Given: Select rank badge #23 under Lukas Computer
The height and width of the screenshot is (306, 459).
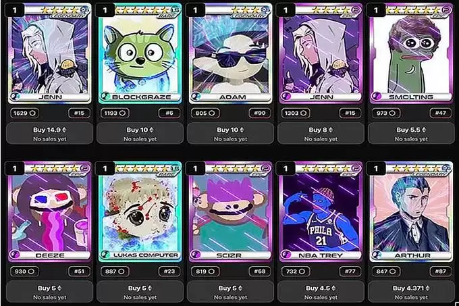Looking at the screenshot, I should (169, 272).
